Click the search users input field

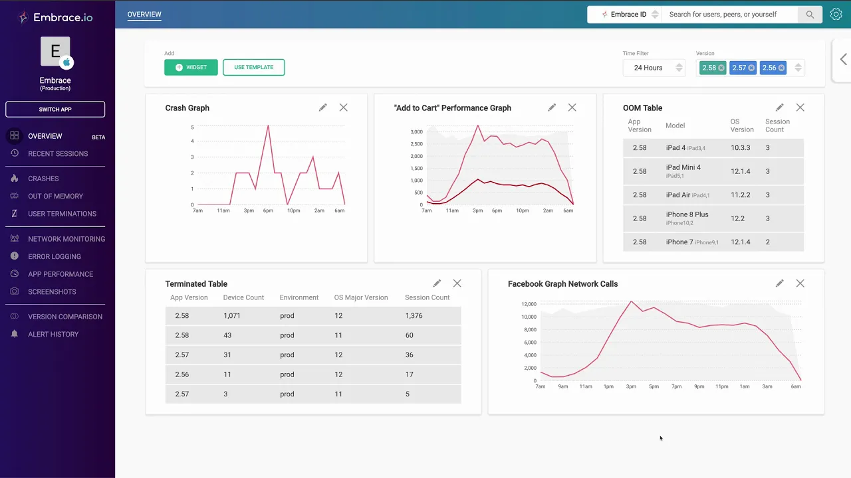pos(730,14)
